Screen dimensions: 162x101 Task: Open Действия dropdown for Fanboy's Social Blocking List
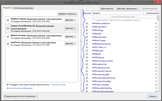point(70,28)
